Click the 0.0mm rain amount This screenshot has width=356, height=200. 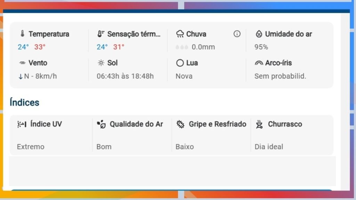click(203, 47)
